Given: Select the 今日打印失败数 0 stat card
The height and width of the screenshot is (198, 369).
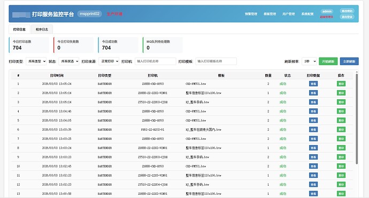Looking at the screenshot, I should click(x=73, y=45).
